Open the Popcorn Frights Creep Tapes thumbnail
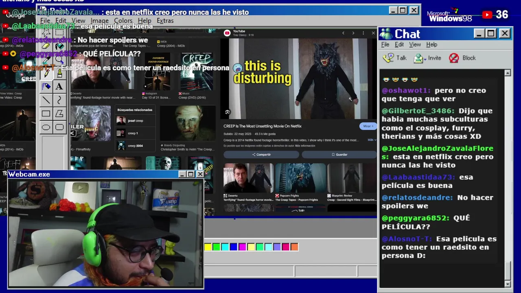 pyautogui.click(x=300, y=178)
